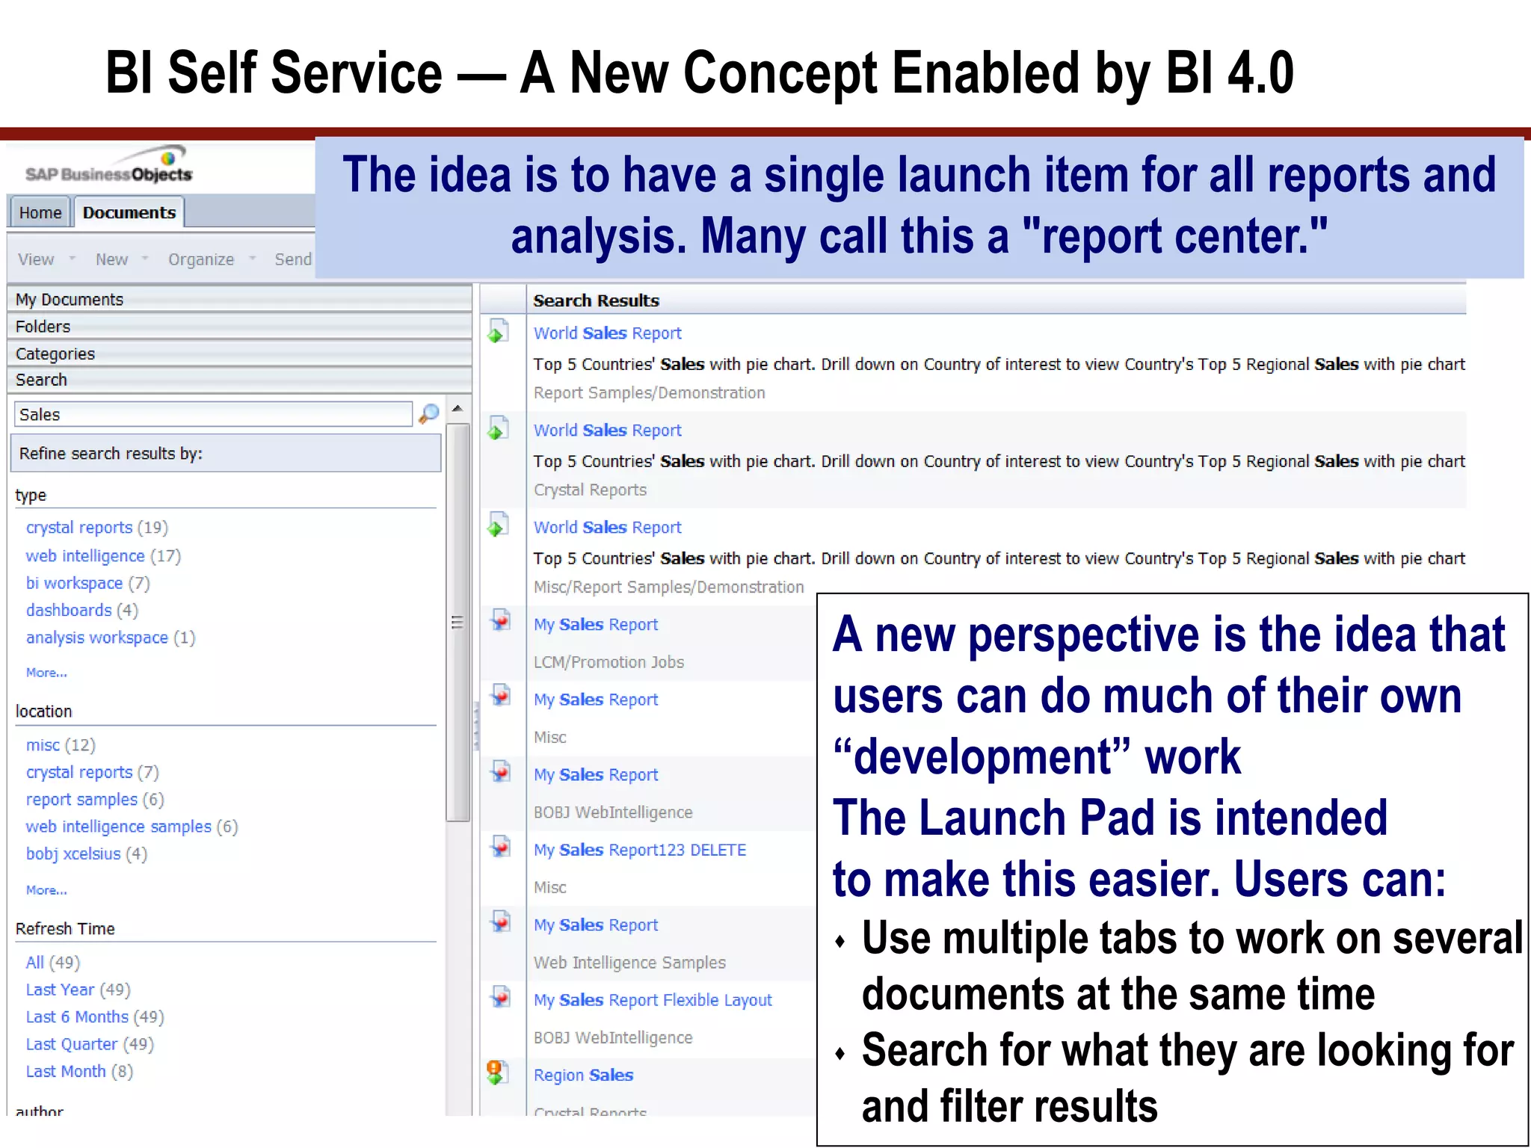
Task: Filter by web intelligence (17) type
Action: coord(103,556)
